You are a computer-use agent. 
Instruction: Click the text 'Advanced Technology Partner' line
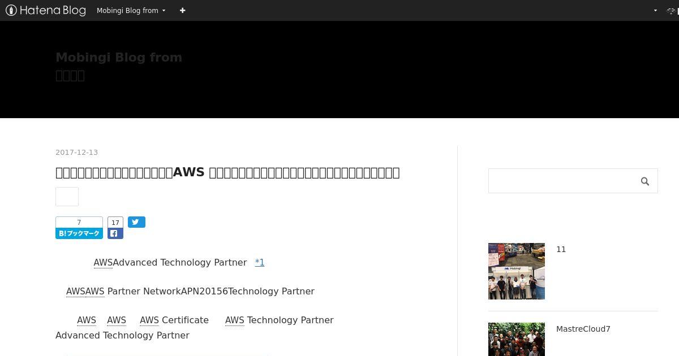(122, 335)
